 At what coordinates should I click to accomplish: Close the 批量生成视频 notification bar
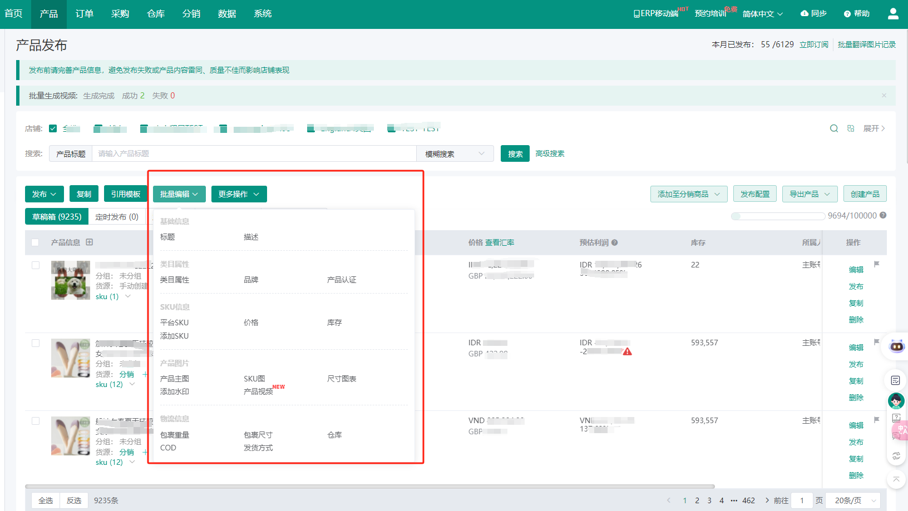(884, 96)
